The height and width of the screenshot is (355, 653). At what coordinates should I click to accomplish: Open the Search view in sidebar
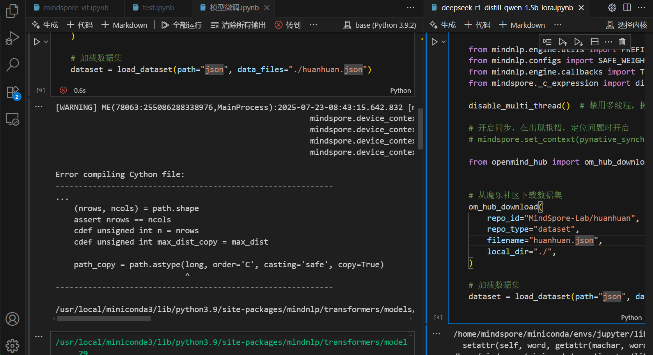12,65
